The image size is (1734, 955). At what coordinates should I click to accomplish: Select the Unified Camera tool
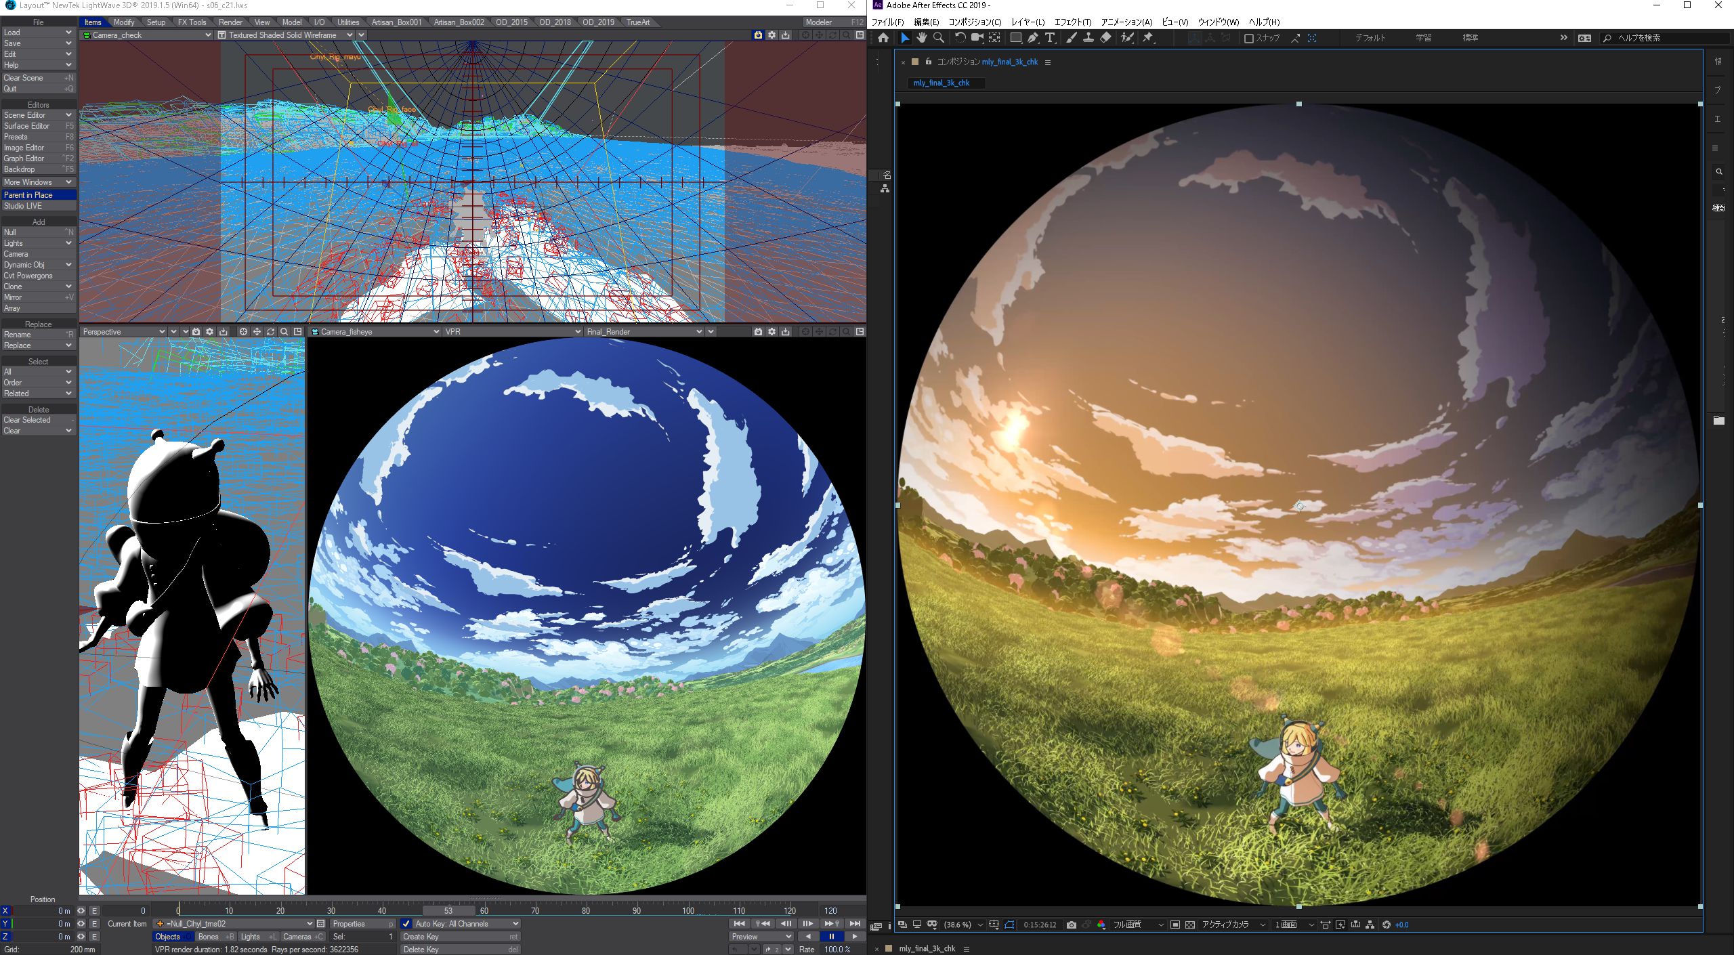977,38
